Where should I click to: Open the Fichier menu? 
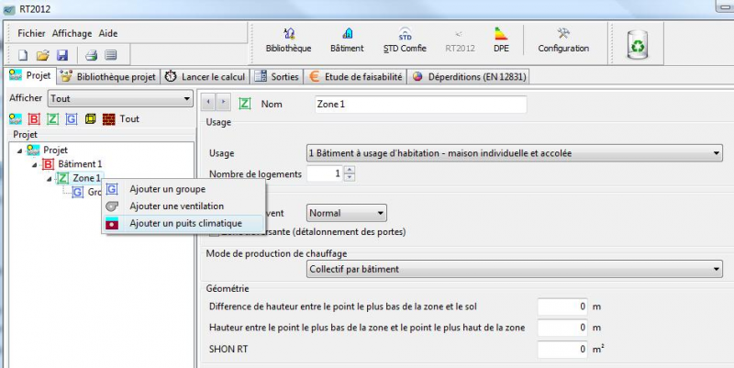32,33
